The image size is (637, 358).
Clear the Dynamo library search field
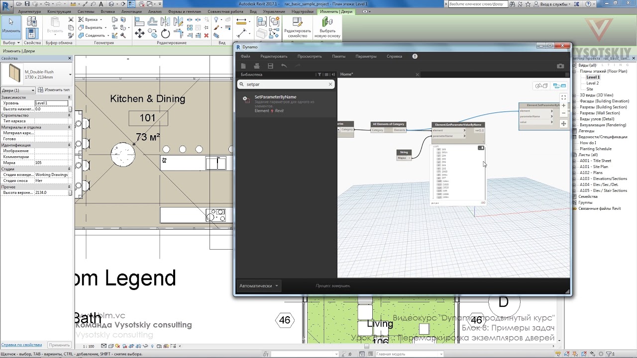pos(330,85)
